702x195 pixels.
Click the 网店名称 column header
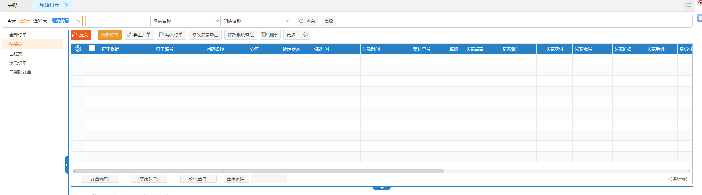226,49
